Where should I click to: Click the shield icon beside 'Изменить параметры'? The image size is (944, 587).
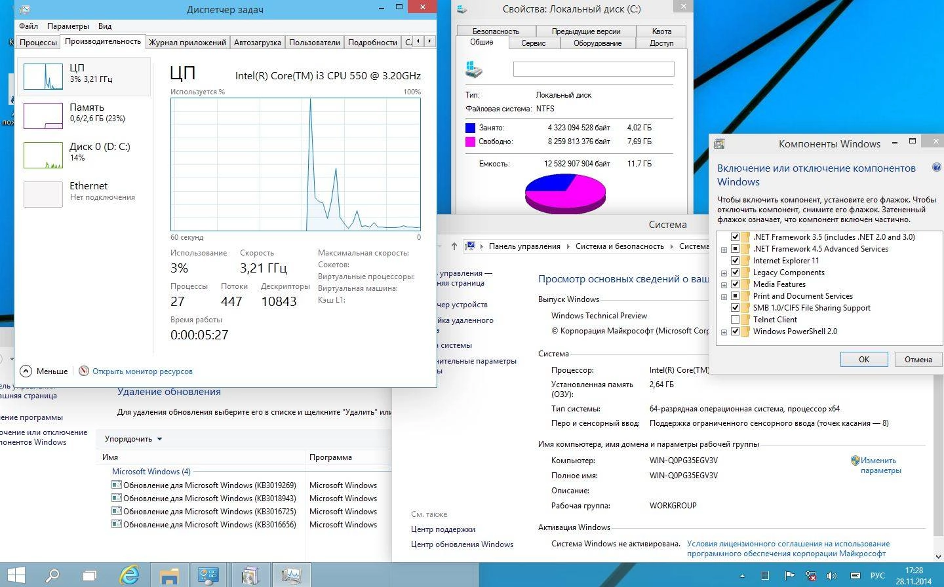click(x=855, y=461)
